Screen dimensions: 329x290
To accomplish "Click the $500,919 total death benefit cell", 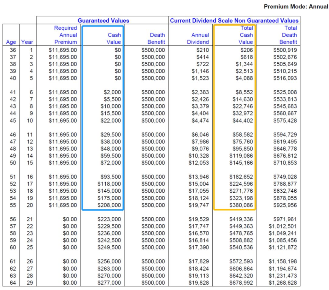I will click(285, 50).
